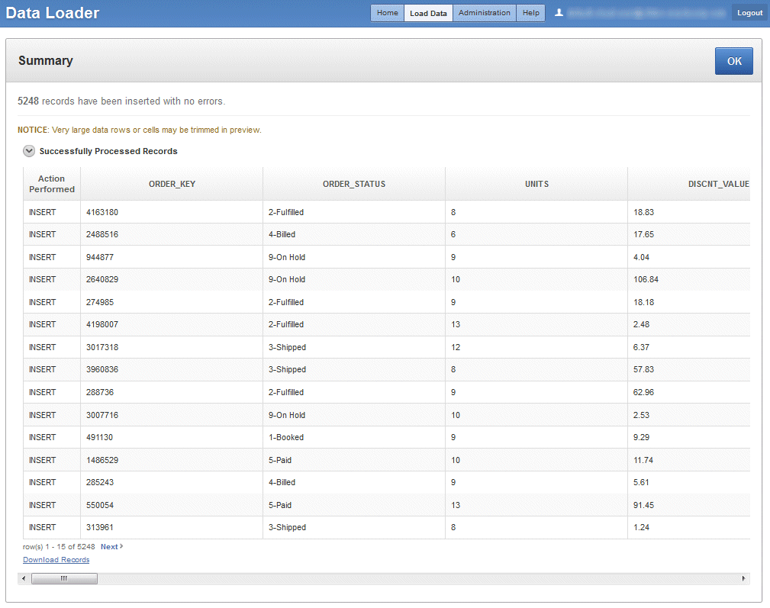Click the NOTICE trimmed preview message

pyautogui.click(x=140, y=130)
